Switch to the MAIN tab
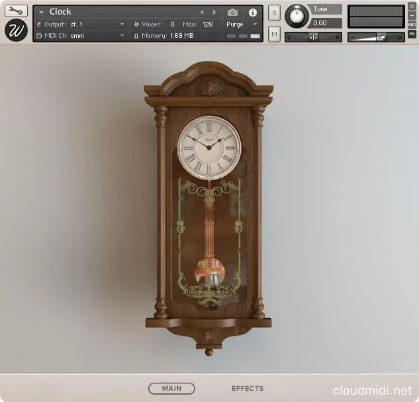 [x=171, y=389]
